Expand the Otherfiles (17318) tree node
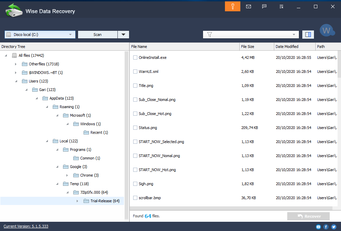Image resolution: width=341 pixels, height=231 pixels. (x=16, y=64)
